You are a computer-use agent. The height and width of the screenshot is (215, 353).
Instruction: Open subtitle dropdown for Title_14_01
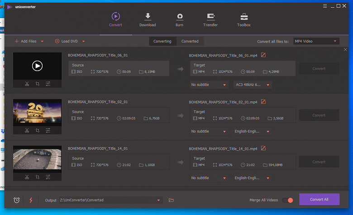pos(209,178)
